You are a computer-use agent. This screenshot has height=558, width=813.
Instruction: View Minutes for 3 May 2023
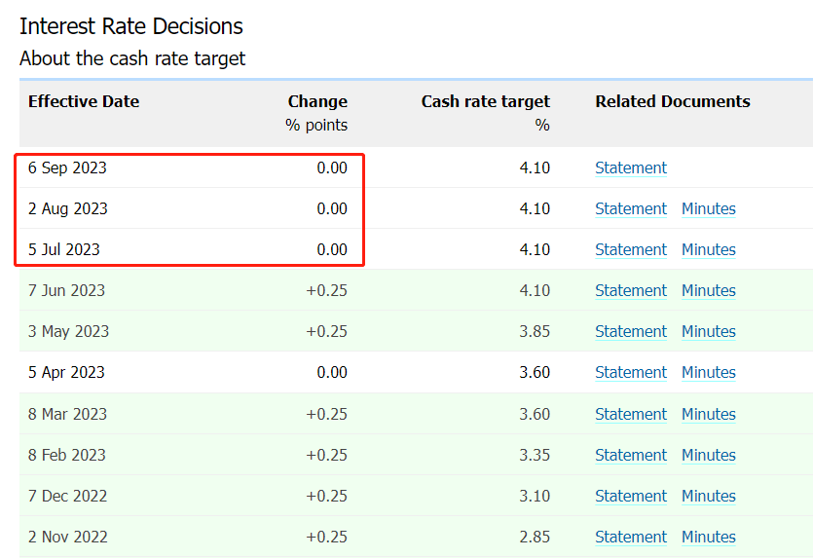tap(708, 331)
